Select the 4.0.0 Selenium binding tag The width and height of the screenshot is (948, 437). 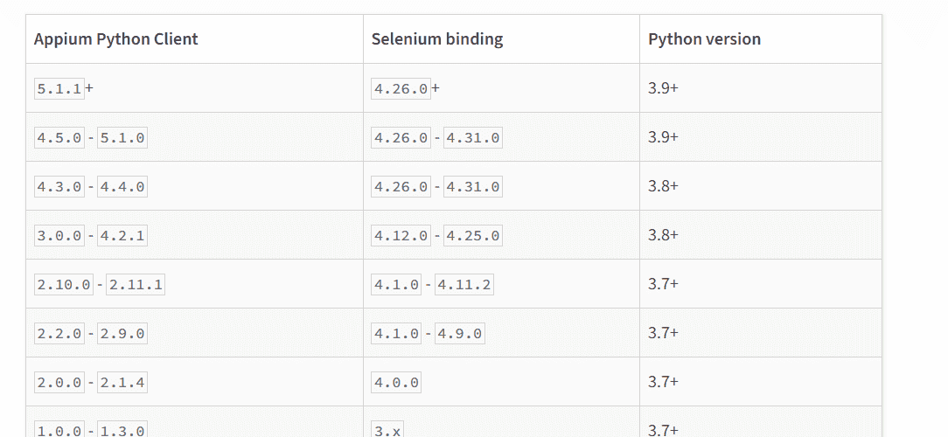396,382
